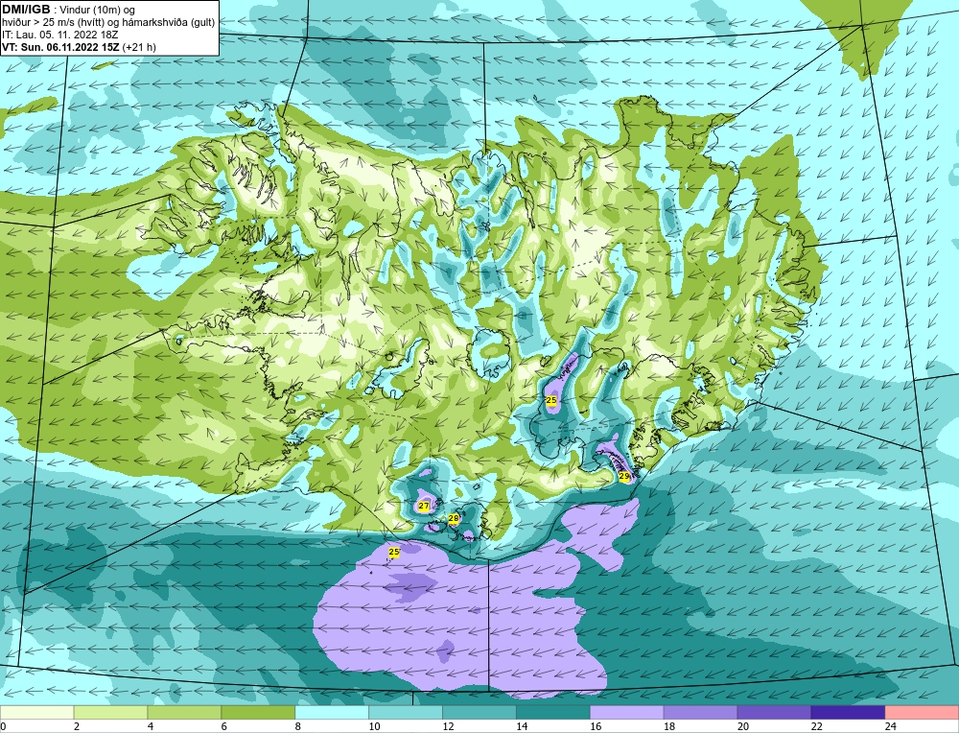Select the pink above-24 legend swatch

click(x=922, y=713)
